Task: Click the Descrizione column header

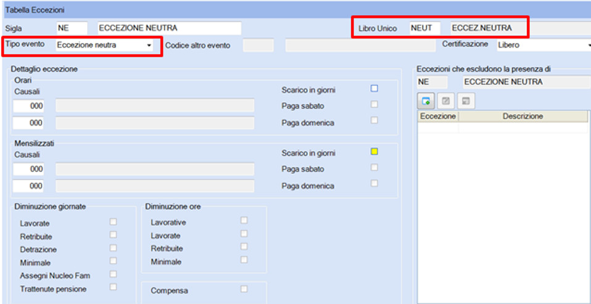Action: click(x=523, y=117)
